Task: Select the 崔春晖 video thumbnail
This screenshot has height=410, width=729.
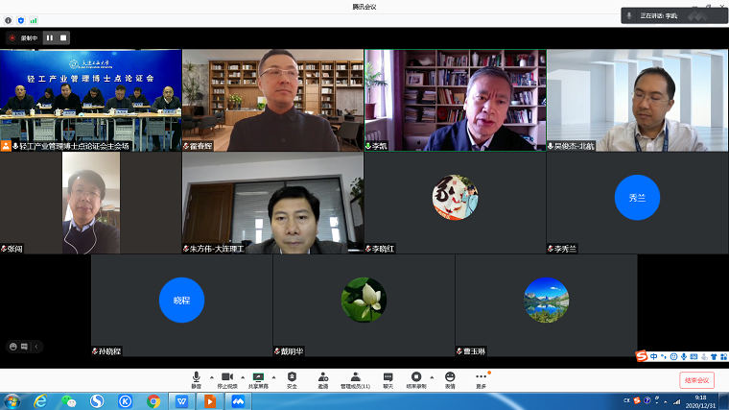Action: click(x=272, y=100)
